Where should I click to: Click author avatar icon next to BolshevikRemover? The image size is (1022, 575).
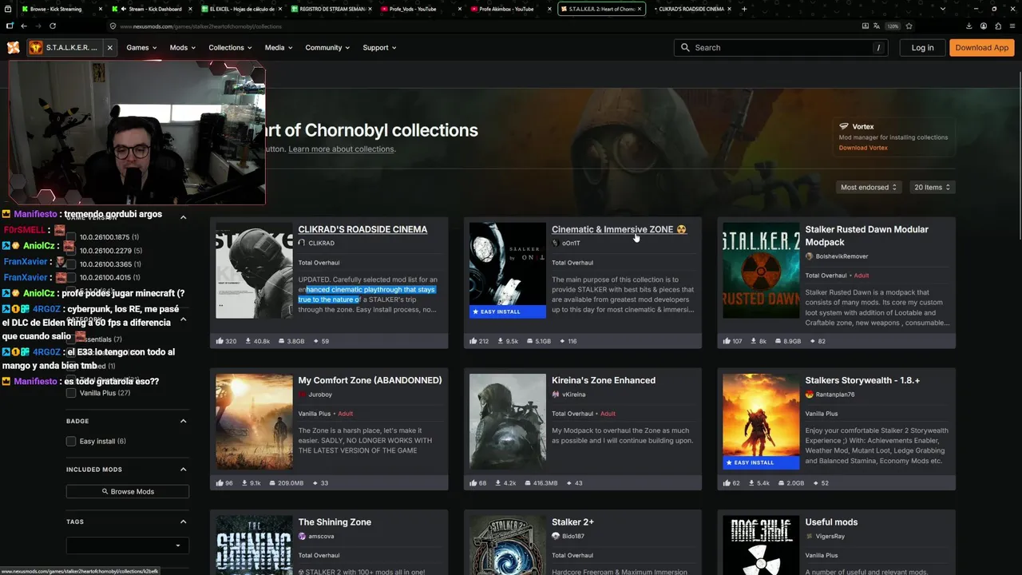click(x=809, y=256)
